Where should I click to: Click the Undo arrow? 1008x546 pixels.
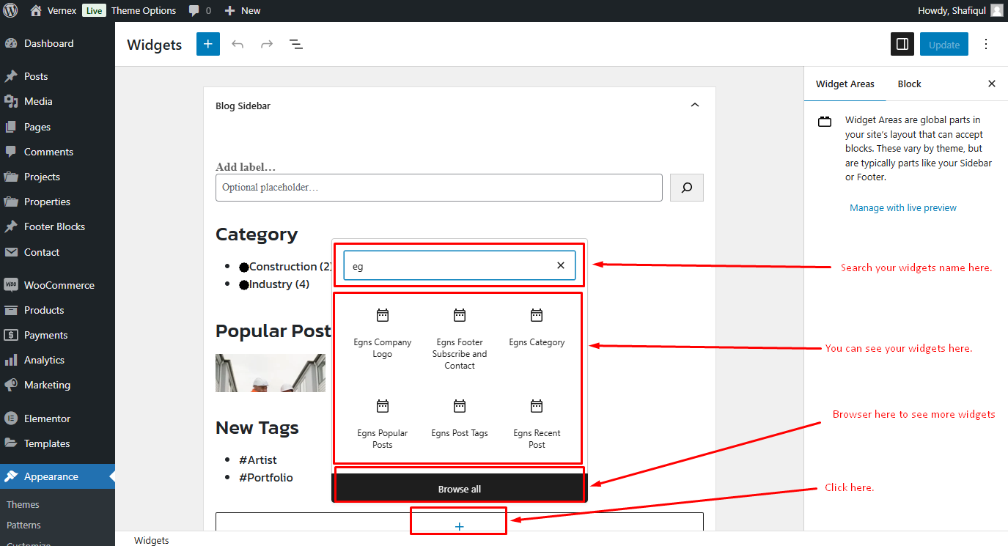[x=238, y=44]
